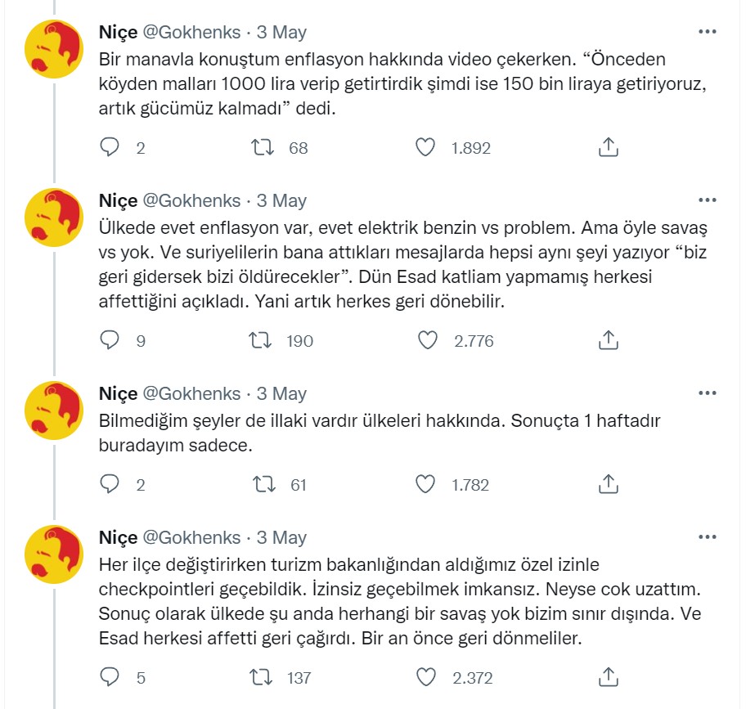Click the 190 retweet count on the second tweet
The height and width of the screenshot is (709, 746).
click(x=298, y=342)
